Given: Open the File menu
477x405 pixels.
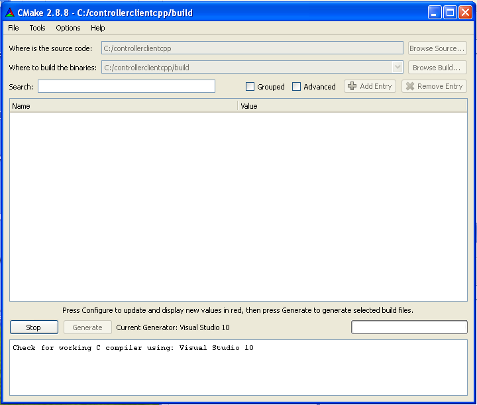Looking at the screenshot, I should coord(13,28).
